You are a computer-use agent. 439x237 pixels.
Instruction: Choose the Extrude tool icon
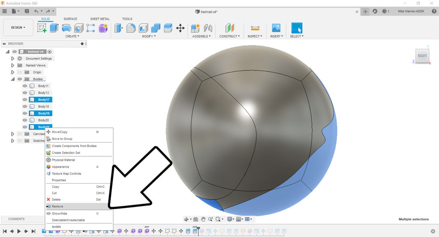tap(54, 28)
